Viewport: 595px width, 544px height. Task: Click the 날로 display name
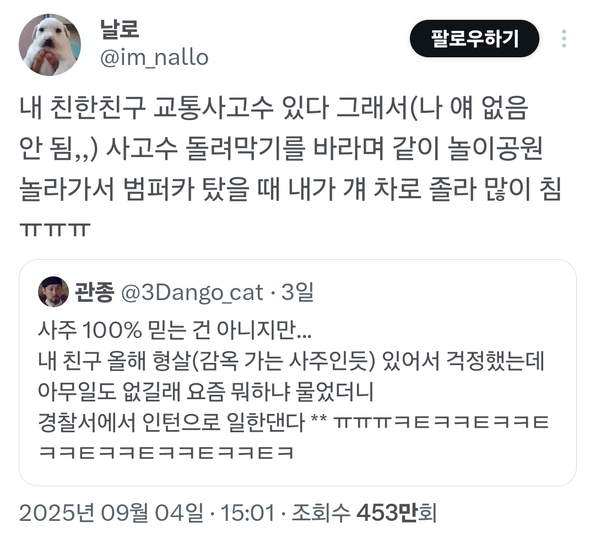(x=119, y=29)
